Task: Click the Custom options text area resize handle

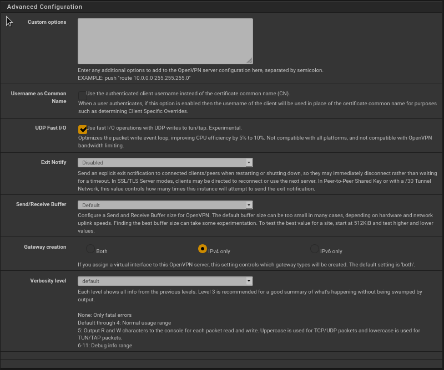Action: click(249, 60)
